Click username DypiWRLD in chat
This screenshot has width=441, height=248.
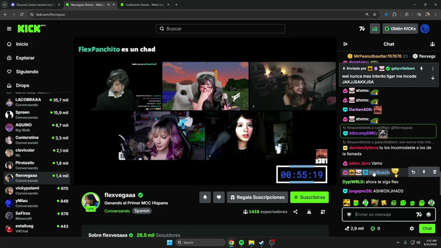(x=353, y=182)
